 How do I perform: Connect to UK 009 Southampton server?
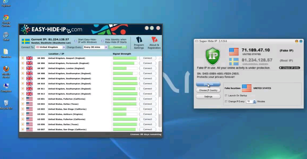(148, 79)
